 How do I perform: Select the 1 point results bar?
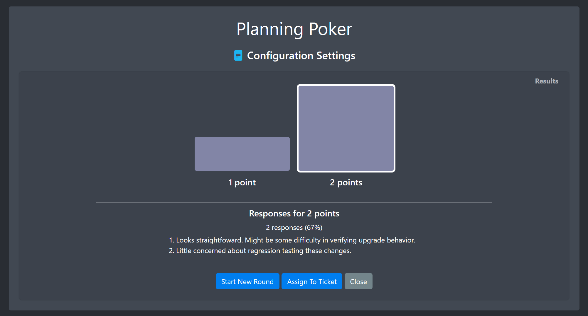pyautogui.click(x=242, y=153)
